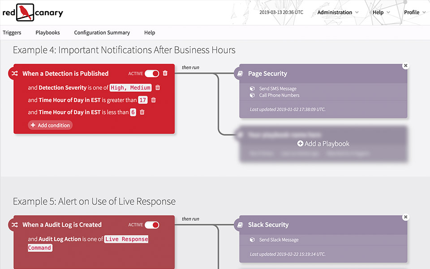430x269 pixels.
Task: Edit the High, Medium severity value
Action: (x=131, y=88)
